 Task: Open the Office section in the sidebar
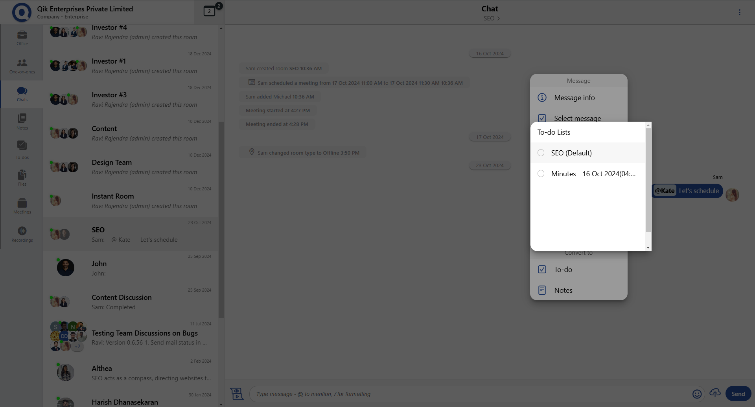[22, 38]
